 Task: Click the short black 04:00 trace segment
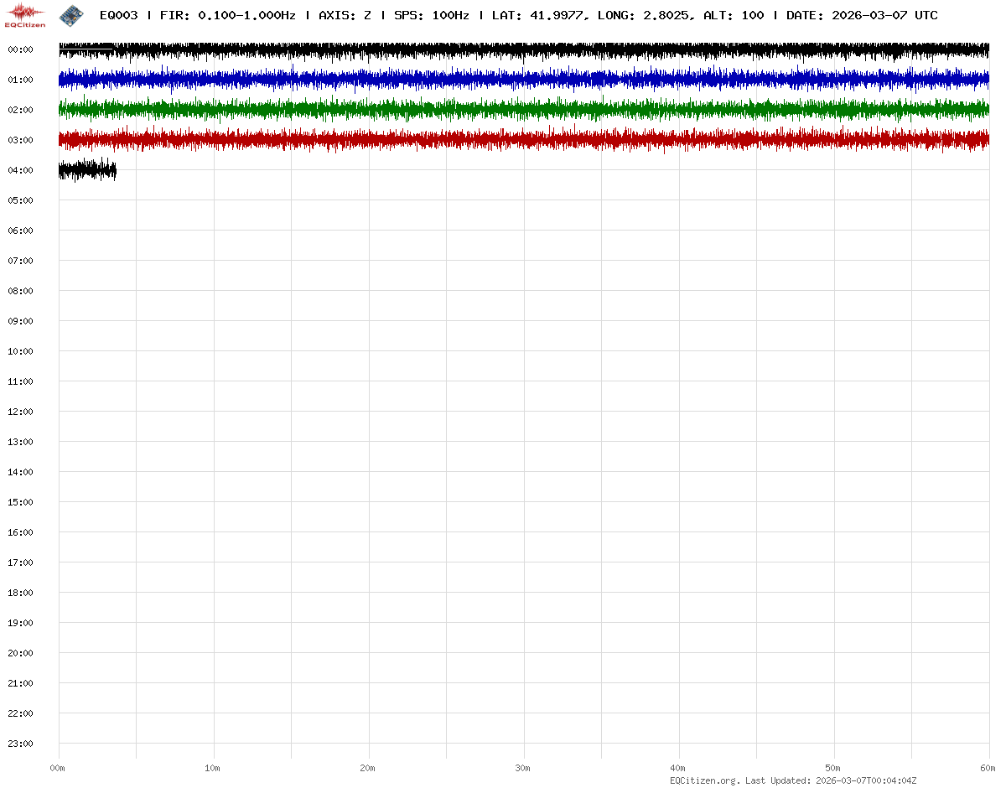[87, 170]
